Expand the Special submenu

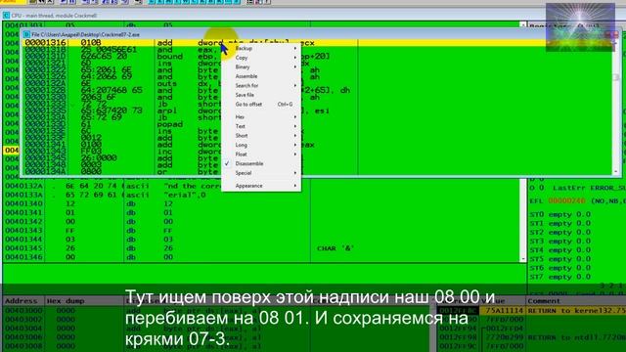tap(261, 173)
